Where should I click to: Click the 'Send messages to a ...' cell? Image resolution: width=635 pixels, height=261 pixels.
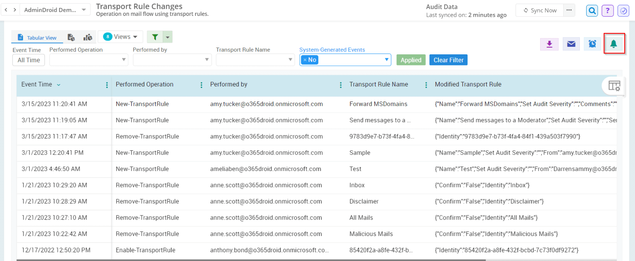[x=380, y=120]
